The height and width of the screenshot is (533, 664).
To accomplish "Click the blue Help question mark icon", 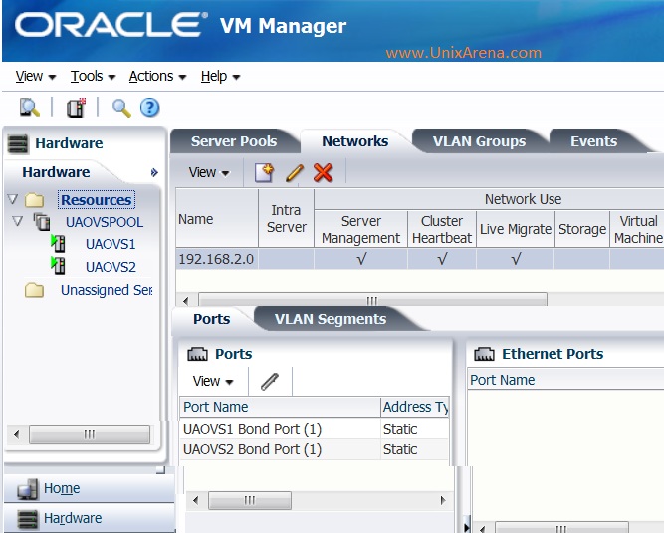I will [150, 108].
